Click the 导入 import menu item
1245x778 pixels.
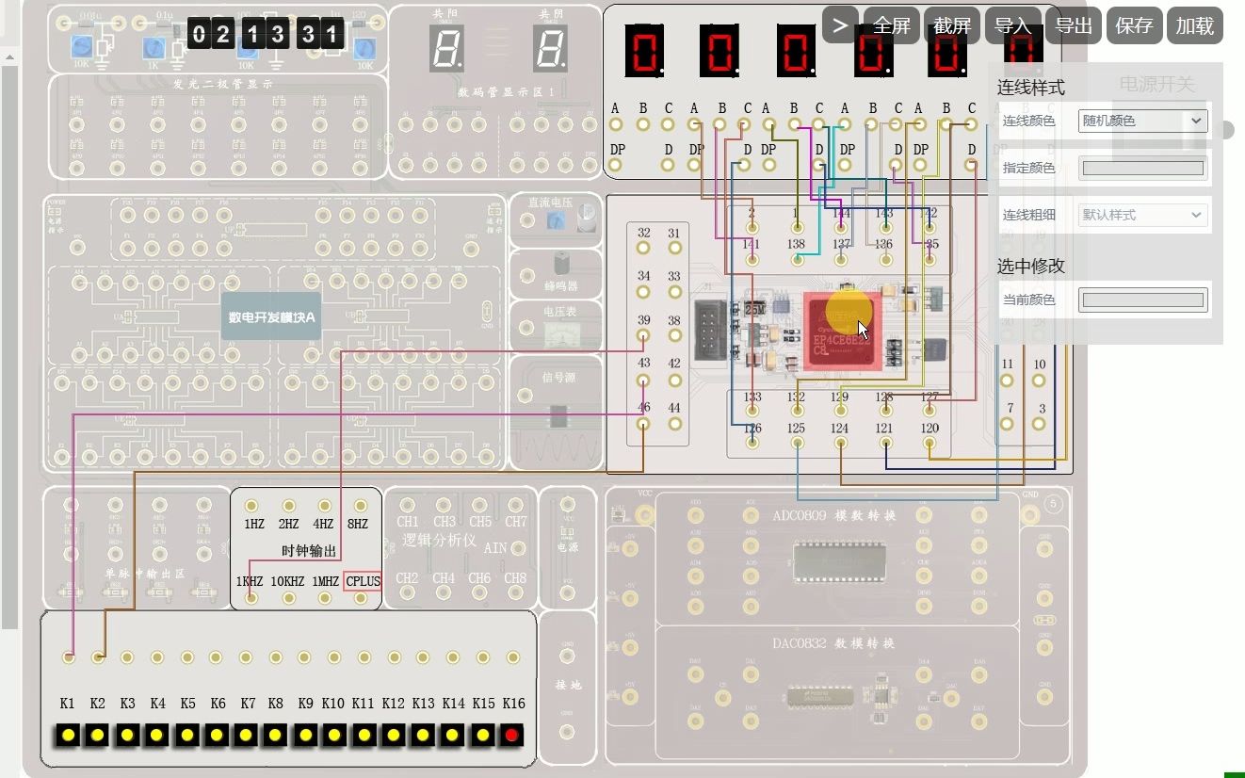click(1012, 25)
